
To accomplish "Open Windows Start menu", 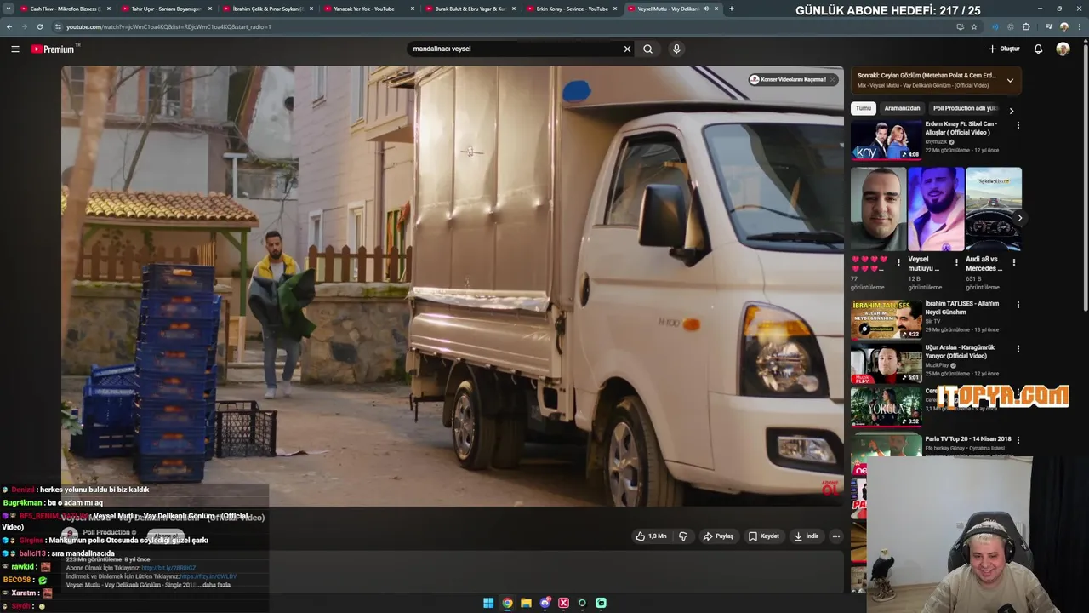I will (488, 603).
